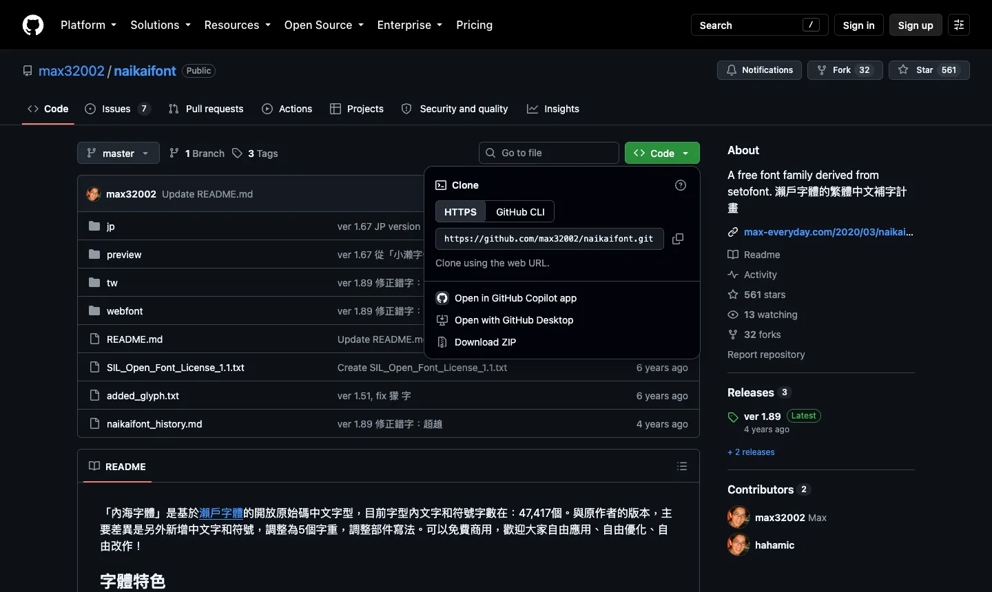The width and height of the screenshot is (992, 592).
Task: Switch clone method to GitHub CLI tab
Action: [520, 212]
